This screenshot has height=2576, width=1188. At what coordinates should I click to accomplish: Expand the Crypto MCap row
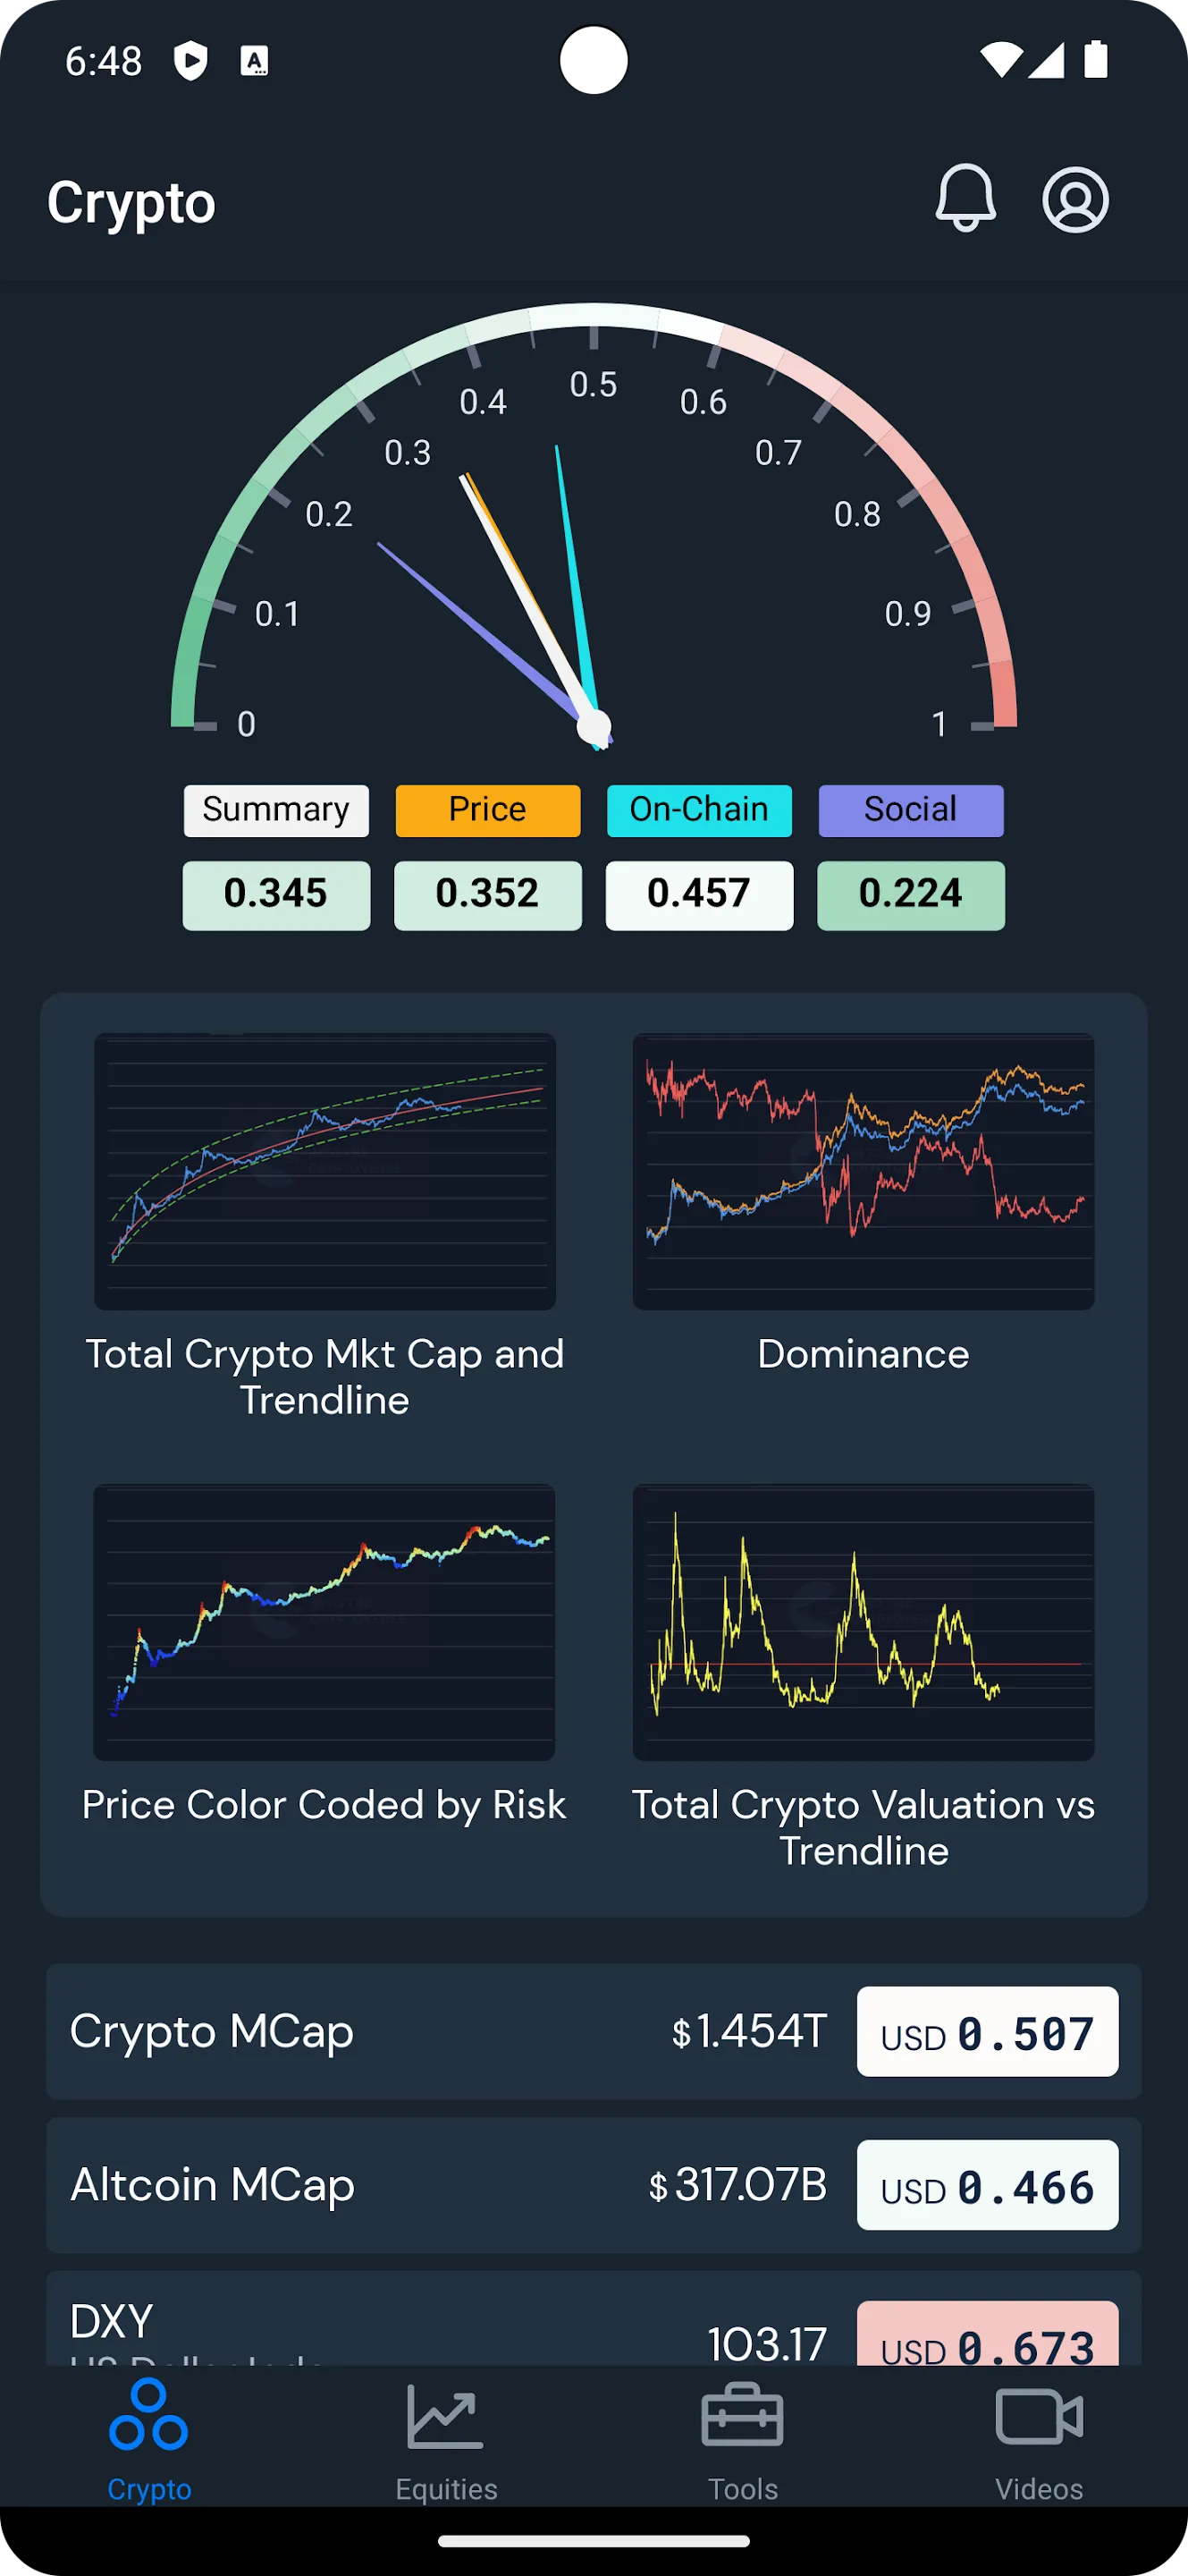pyautogui.click(x=594, y=2033)
